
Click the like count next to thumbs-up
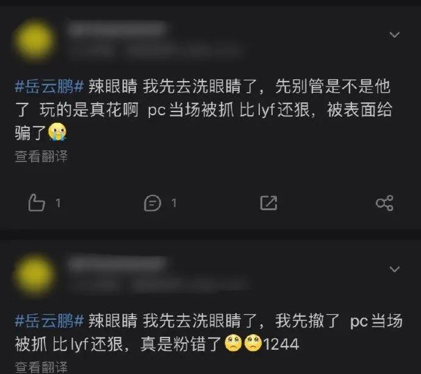pos(58,203)
